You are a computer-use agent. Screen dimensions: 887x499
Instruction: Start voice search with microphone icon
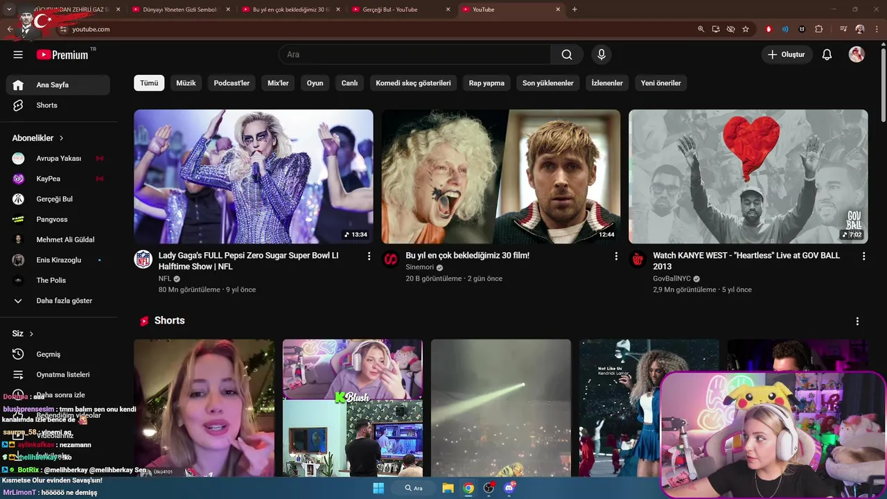pyautogui.click(x=601, y=55)
